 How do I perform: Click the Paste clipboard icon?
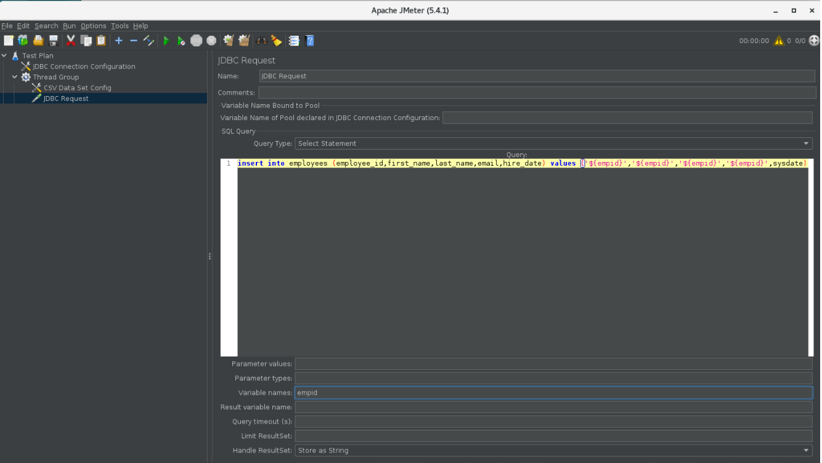pos(101,41)
